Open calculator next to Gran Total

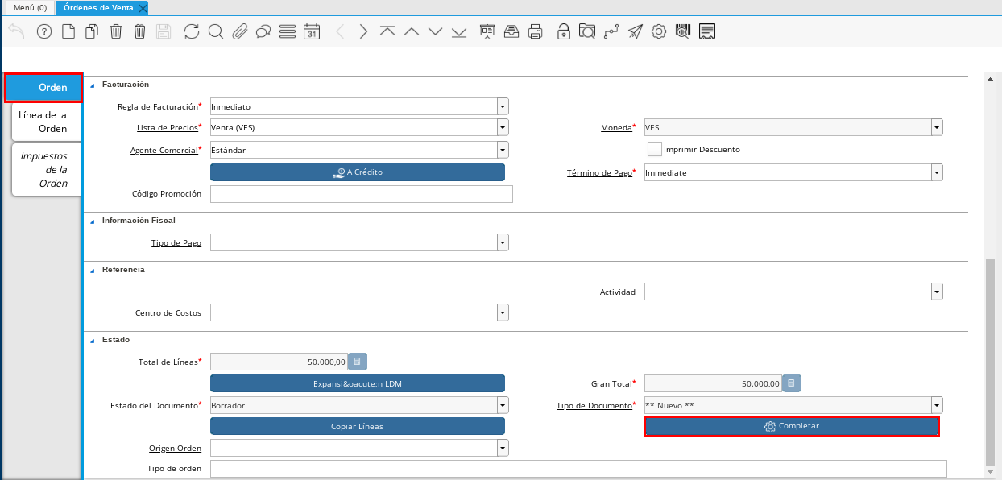pos(793,383)
